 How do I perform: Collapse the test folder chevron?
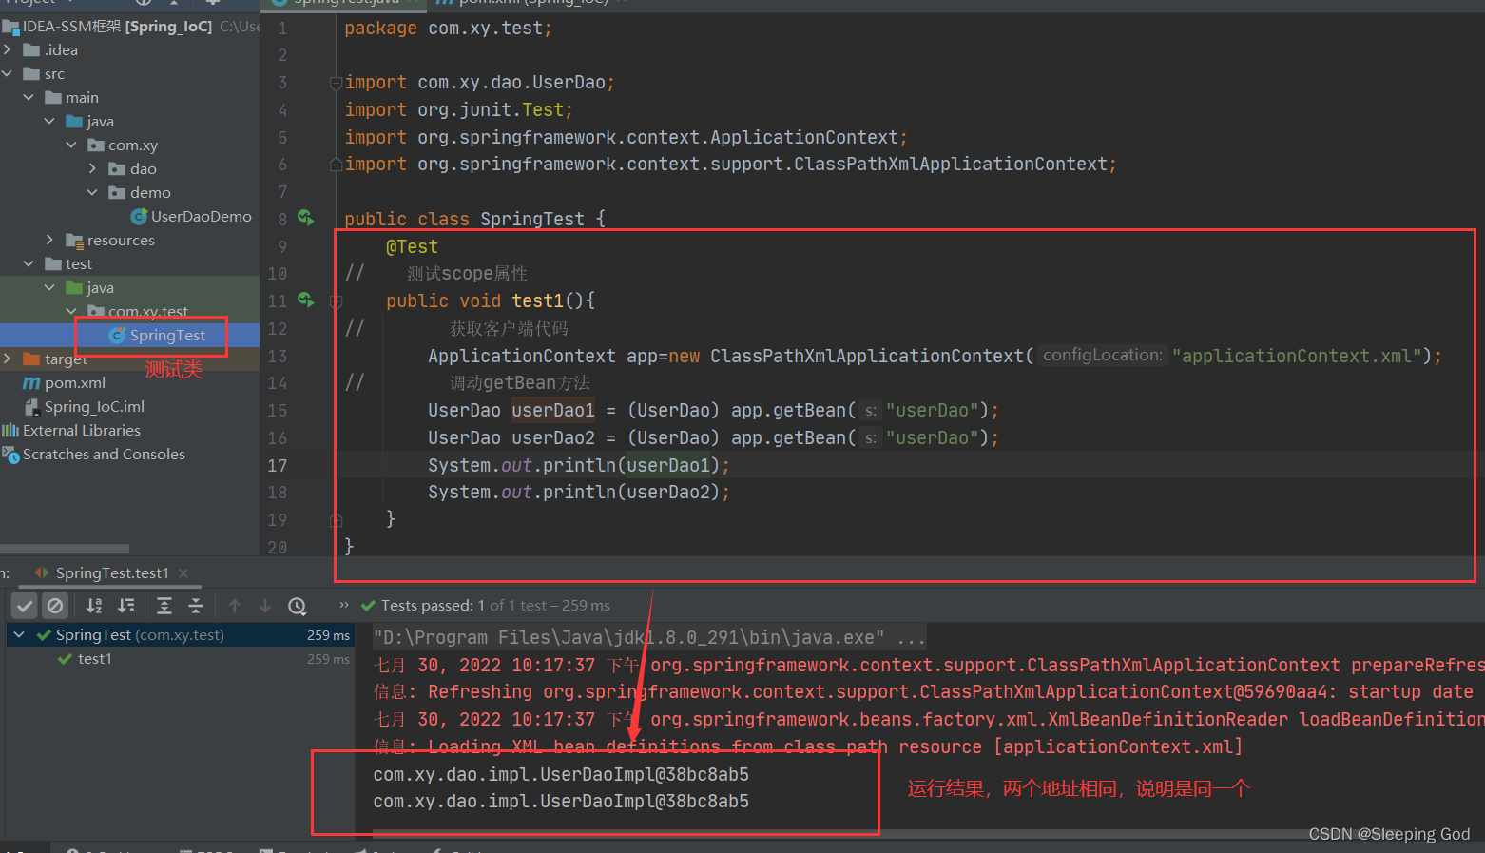(x=29, y=263)
